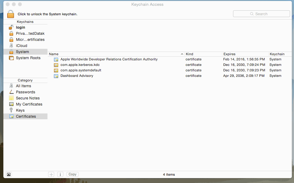Screen dimensions: 294x183
Task: Select the login keychain padlock icon
Action: click(11, 27)
